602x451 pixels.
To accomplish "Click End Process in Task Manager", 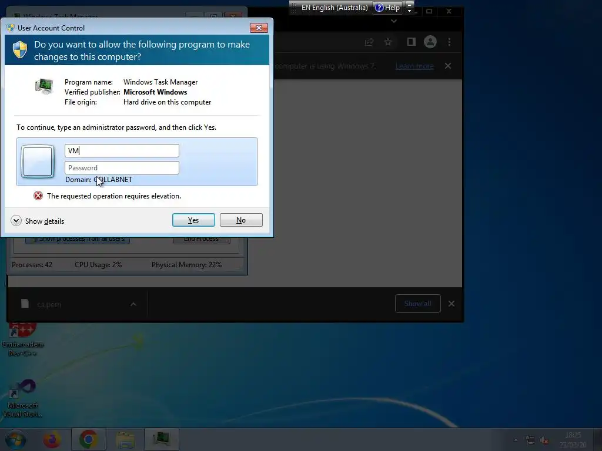I will point(202,240).
